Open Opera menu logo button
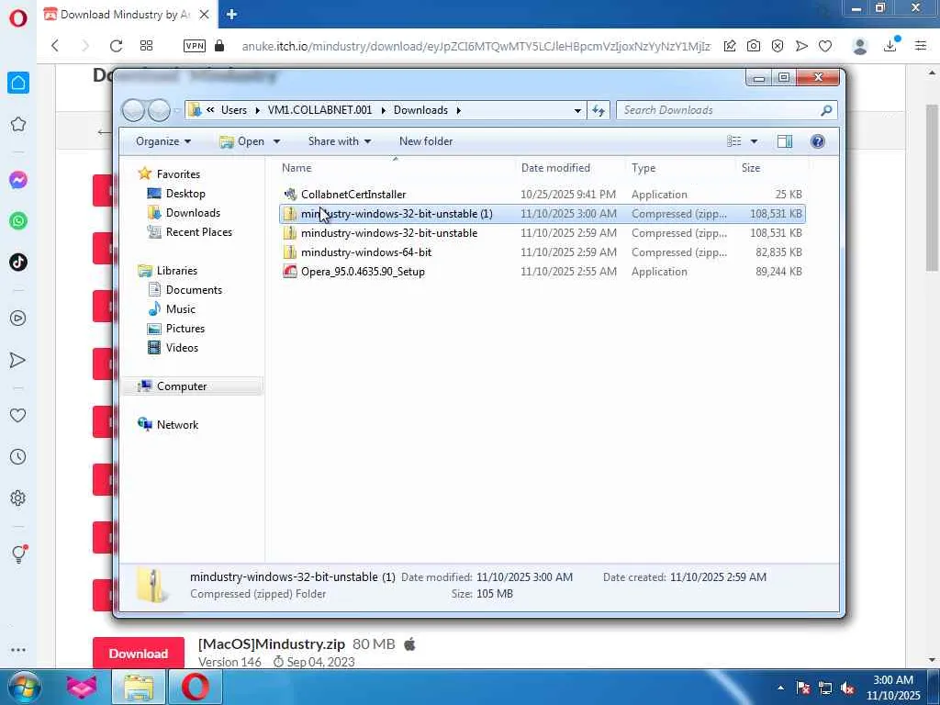The width and height of the screenshot is (940, 705). [x=18, y=18]
